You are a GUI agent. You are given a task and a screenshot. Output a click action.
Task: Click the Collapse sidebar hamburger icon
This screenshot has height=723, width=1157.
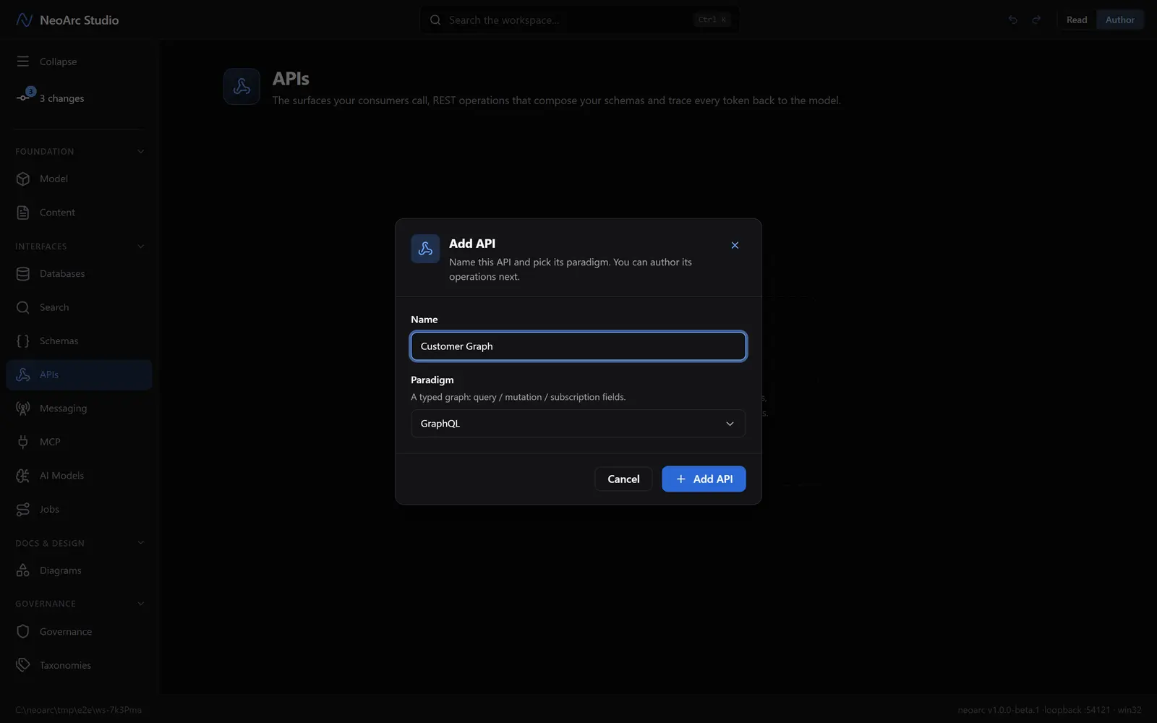pos(23,61)
